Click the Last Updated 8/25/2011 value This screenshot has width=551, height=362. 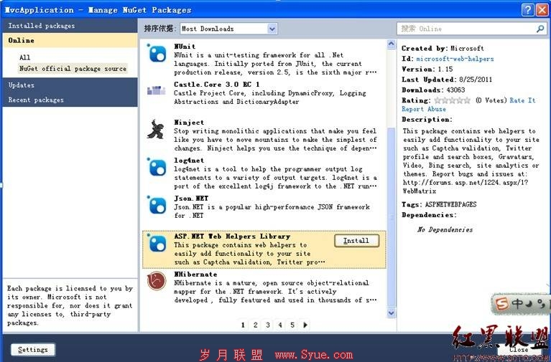476,80
